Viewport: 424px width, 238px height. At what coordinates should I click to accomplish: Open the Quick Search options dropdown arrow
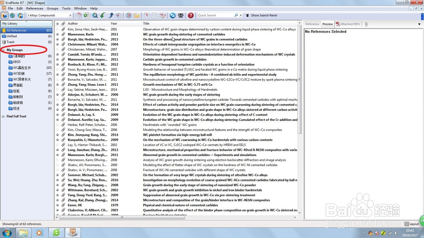pyautogui.click(x=241, y=15)
